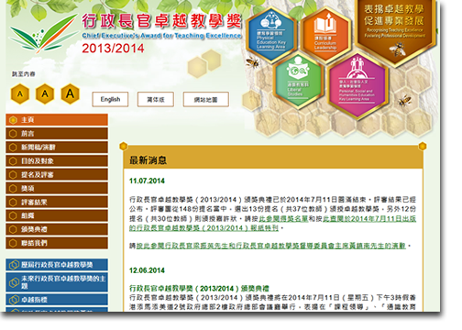This screenshot has height=330, width=462.
Task: Switch to the 简体版 simplified Chinese version
Action: tap(156, 99)
